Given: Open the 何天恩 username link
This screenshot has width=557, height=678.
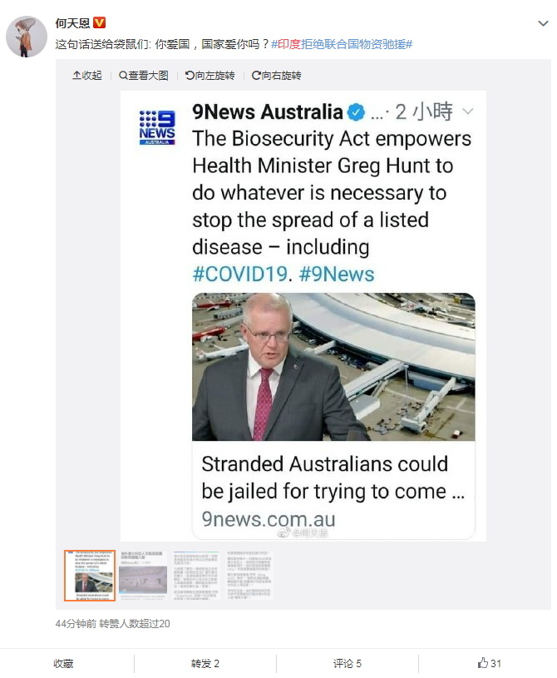Looking at the screenshot, I should pos(72,23).
